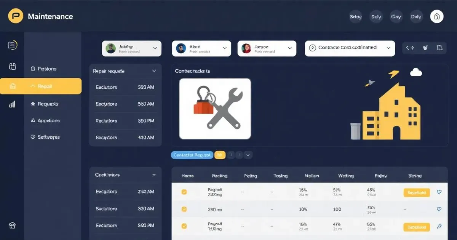
Task: Click the yellow P logo beside Maintenance
Action: click(x=16, y=16)
